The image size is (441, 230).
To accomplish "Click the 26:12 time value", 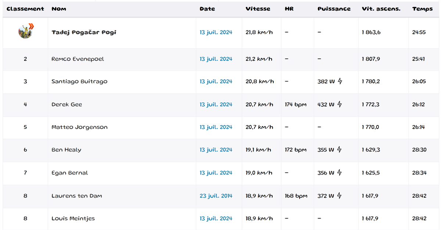I will pyautogui.click(x=419, y=105).
